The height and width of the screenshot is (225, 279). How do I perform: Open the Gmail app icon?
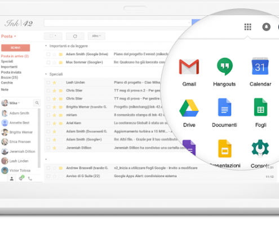point(189,66)
